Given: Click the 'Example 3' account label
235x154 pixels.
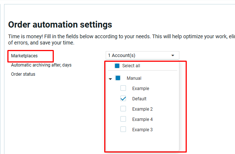Looking at the screenshot, I should click(x=142, y=130).
